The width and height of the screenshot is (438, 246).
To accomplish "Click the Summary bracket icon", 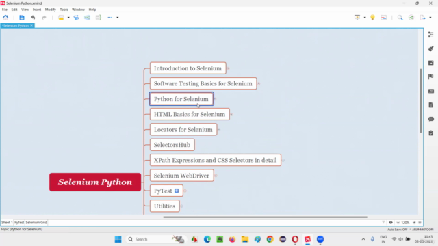I will [99, 18].
